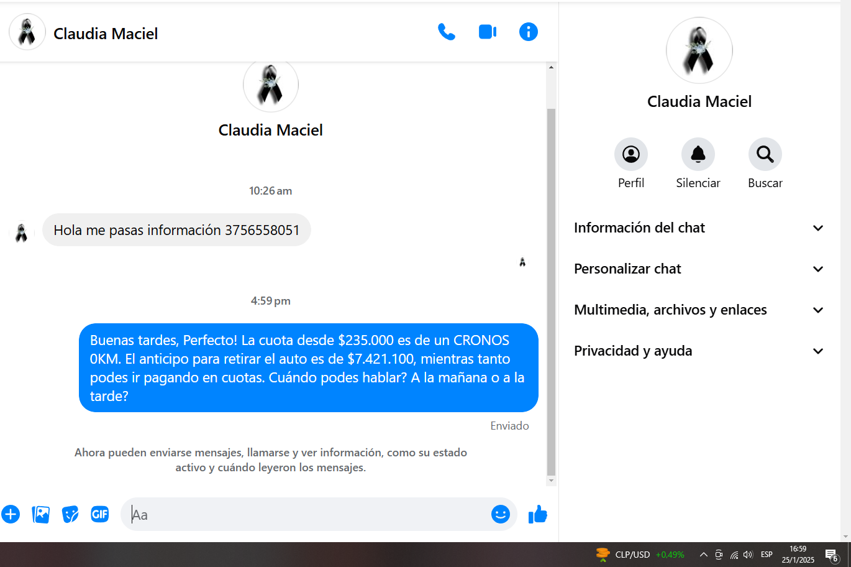
Task: Toggle conversation information panel icon
Action: pos(529,32)
